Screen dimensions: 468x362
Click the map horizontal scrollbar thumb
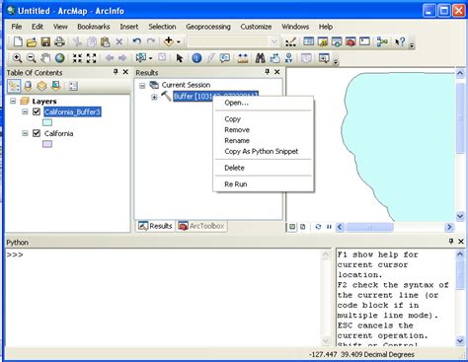click(369, 227)
